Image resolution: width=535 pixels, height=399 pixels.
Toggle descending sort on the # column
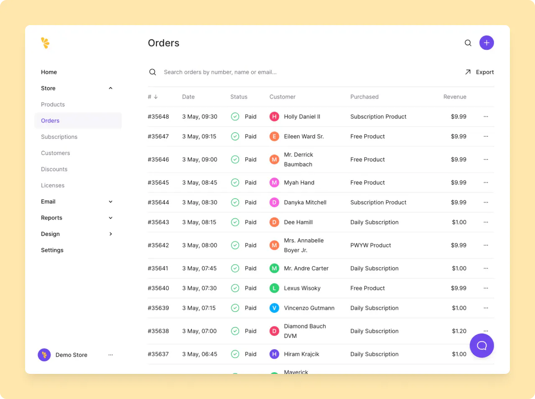click(x=151, y=97)
